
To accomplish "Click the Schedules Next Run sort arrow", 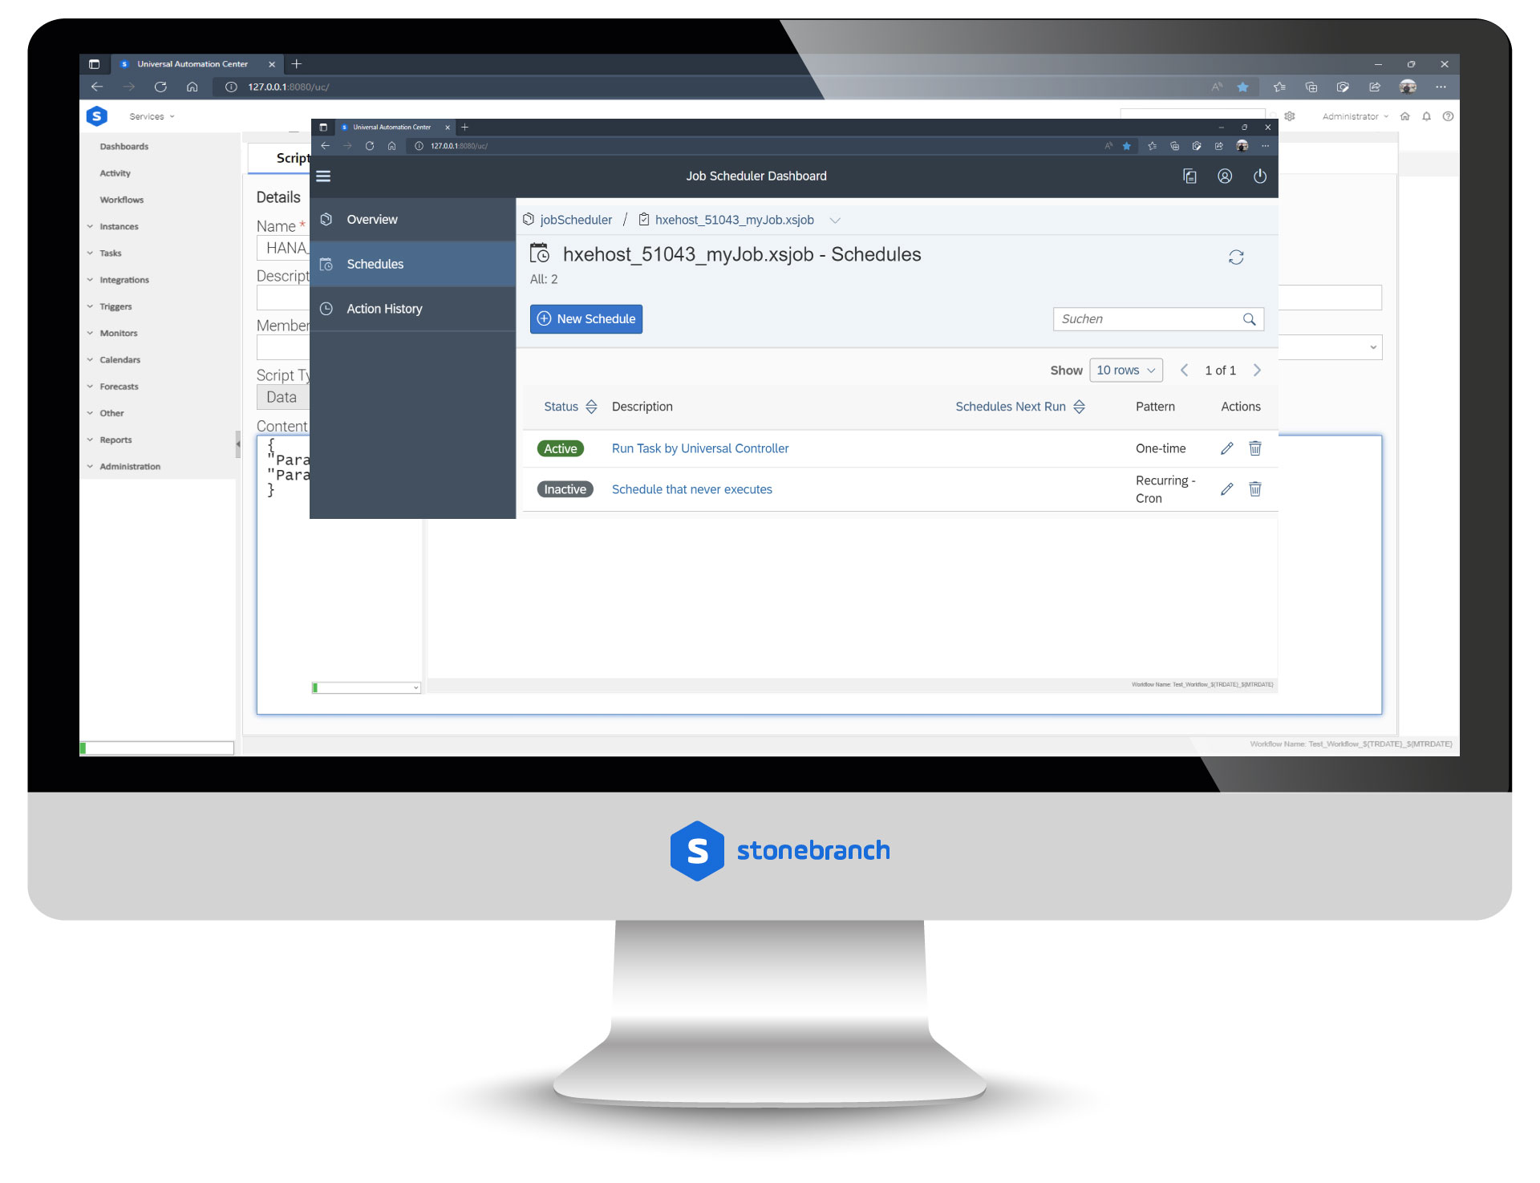I will click(x=1081, y=405).
